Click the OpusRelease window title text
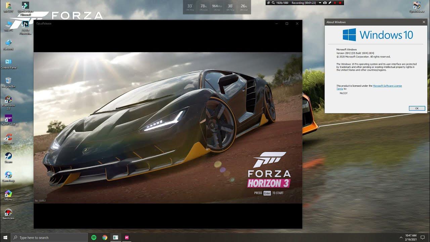 [x=44, y=24]
